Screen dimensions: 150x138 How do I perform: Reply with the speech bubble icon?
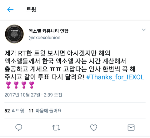[19, 127]
